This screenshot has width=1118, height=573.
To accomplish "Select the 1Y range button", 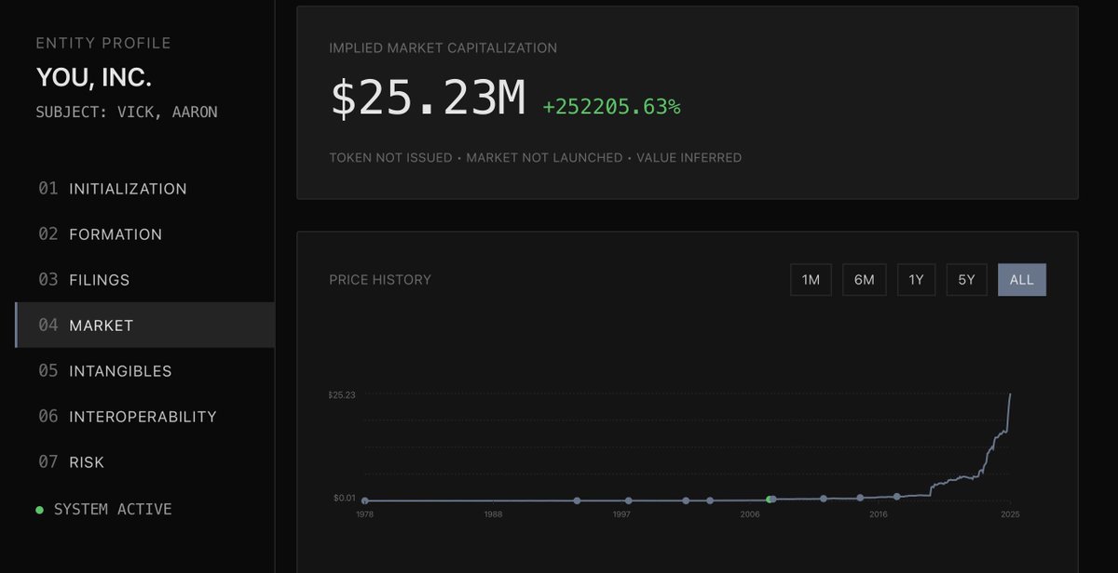I will 916,280.
